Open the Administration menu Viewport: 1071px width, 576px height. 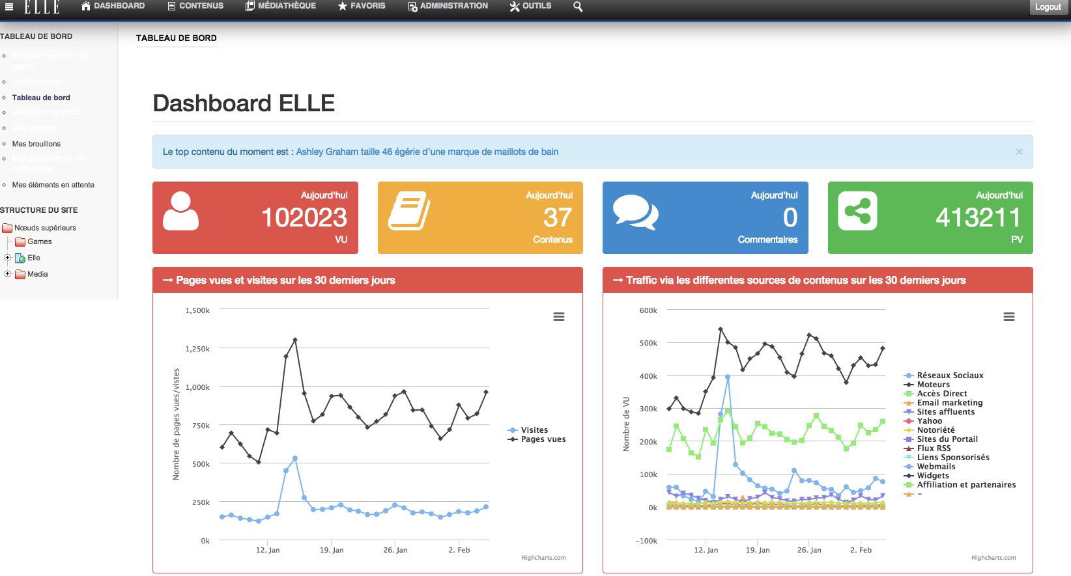pos(448,6)
